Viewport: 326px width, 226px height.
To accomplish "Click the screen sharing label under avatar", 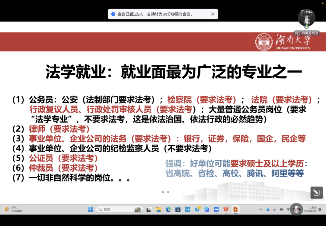I will coord(306,33).
